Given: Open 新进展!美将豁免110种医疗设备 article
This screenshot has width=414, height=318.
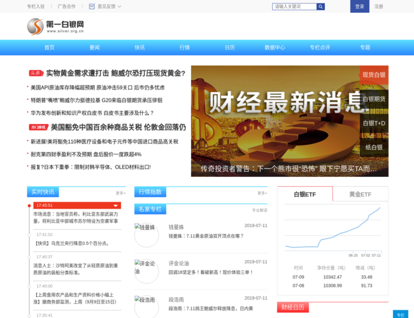Looking at the screenshot, I should (x=104, y=142).
